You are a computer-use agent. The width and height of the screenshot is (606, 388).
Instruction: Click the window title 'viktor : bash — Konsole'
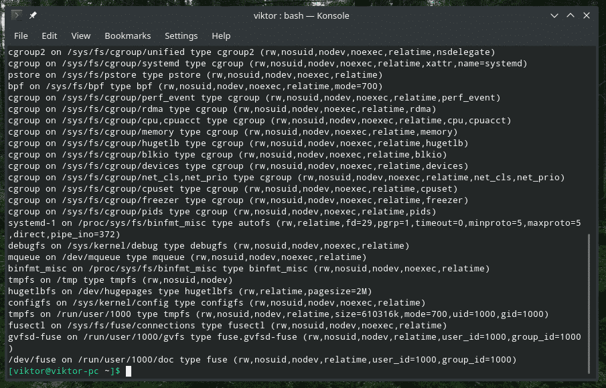[x=301, y=15]
